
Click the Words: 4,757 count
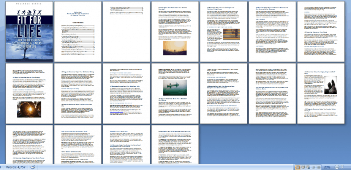tap(16, 167)
